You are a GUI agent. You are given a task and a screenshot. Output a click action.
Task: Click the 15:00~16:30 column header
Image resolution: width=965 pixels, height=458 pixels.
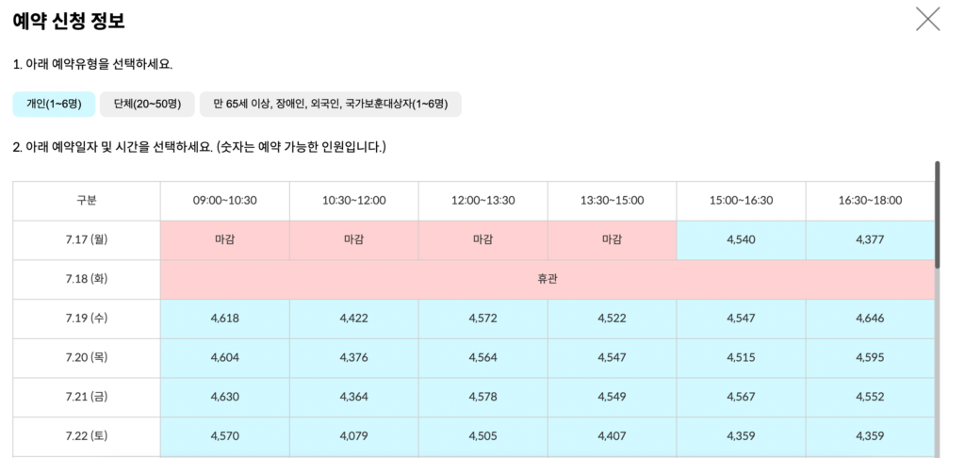point(741,201)
